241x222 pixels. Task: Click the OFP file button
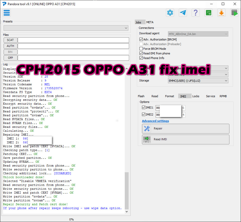[x=10, y=58]
